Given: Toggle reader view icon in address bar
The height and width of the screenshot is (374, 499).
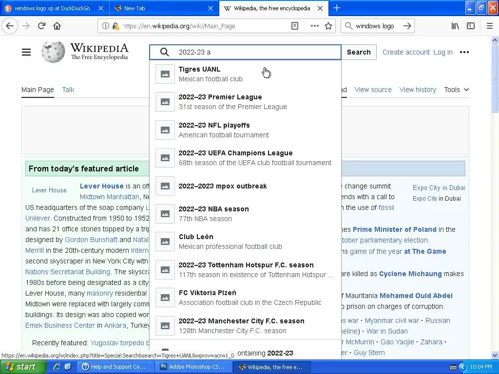Looking at the screenshot, I should coord(295,26).
